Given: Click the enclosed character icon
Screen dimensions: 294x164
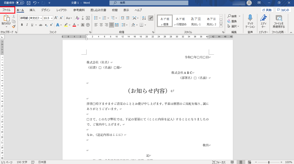Looking at the screenshot, I should pyautogui.click(x=88, y=25).
